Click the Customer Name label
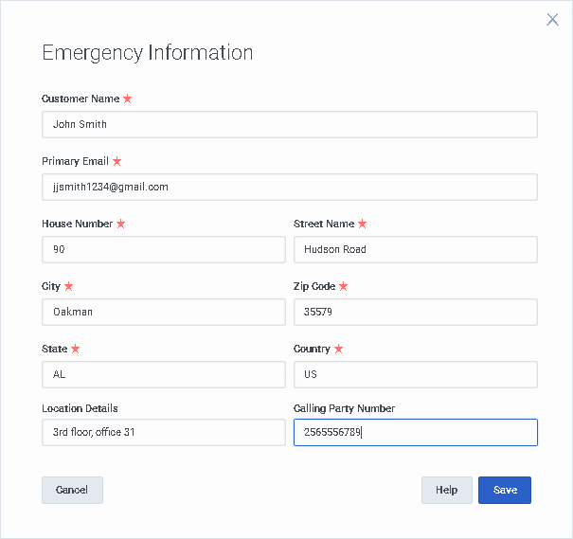The width and height of the screenshot is (573, 539). 81,99
